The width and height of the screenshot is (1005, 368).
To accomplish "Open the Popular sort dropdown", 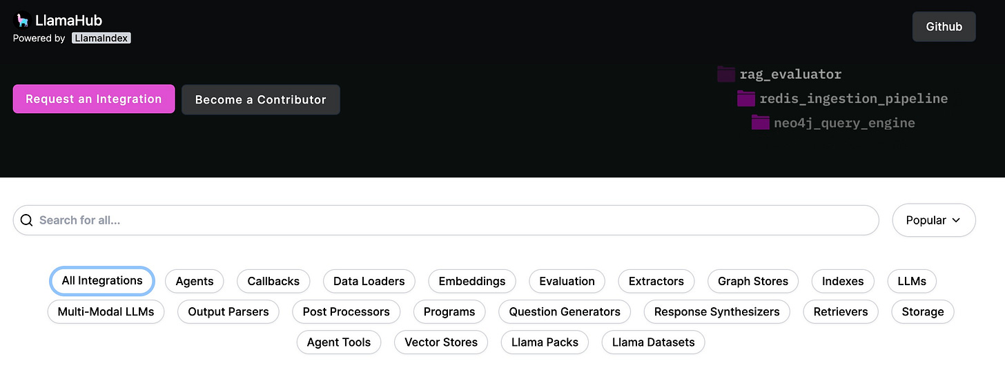I will point(934,220).
